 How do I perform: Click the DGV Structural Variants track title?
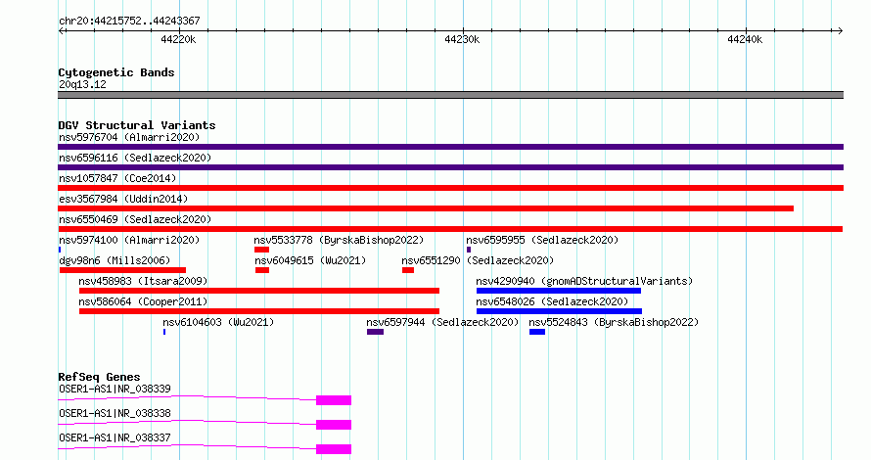click(x=137, y=125)
